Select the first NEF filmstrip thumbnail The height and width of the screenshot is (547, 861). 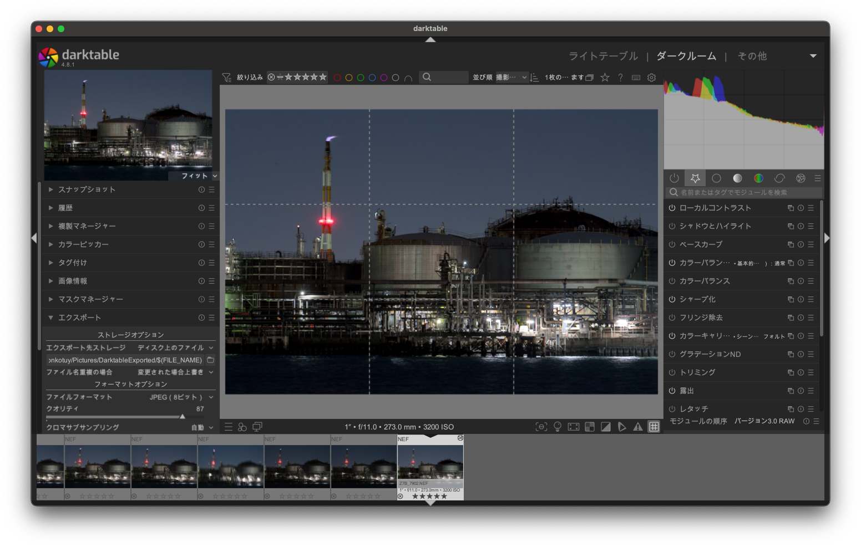point(98,467)
